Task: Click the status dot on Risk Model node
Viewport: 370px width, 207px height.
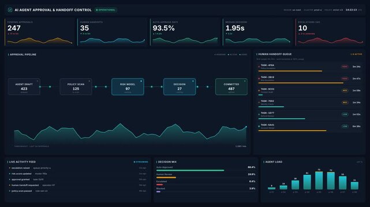Action: pyautogui.click(x=141, y=81)
